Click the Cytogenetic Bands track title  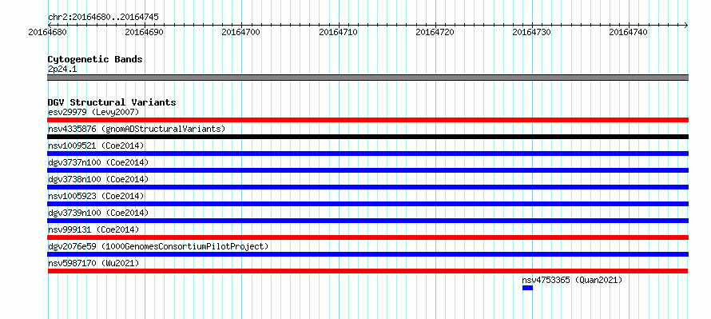tap(95, 59)
